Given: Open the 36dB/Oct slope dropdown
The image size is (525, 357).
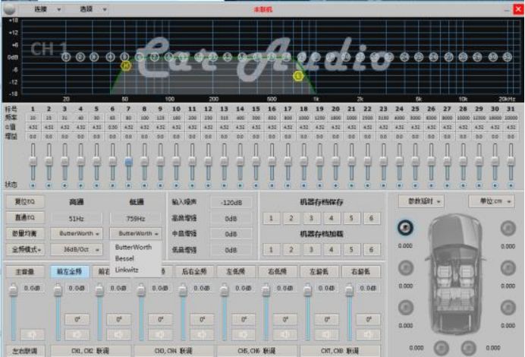Looking at the screenshot, I should 77,250.
